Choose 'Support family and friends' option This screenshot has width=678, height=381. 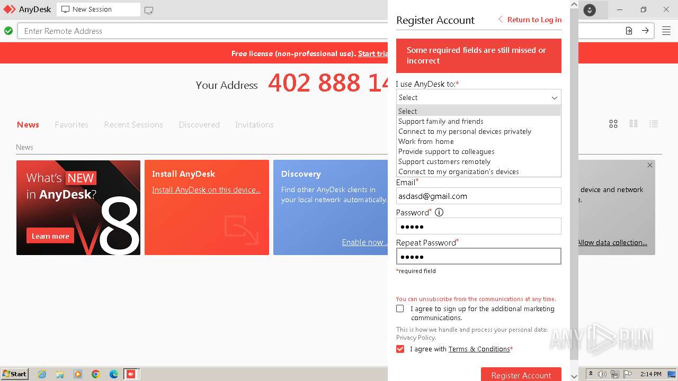click(x=479, y=121)
